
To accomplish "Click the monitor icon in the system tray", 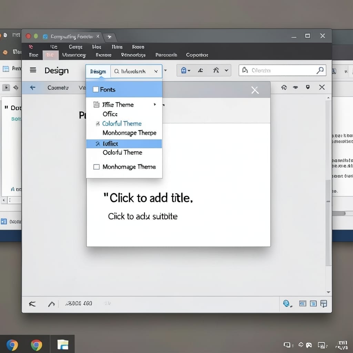I will pyautogui.click(x=287, y=345).
